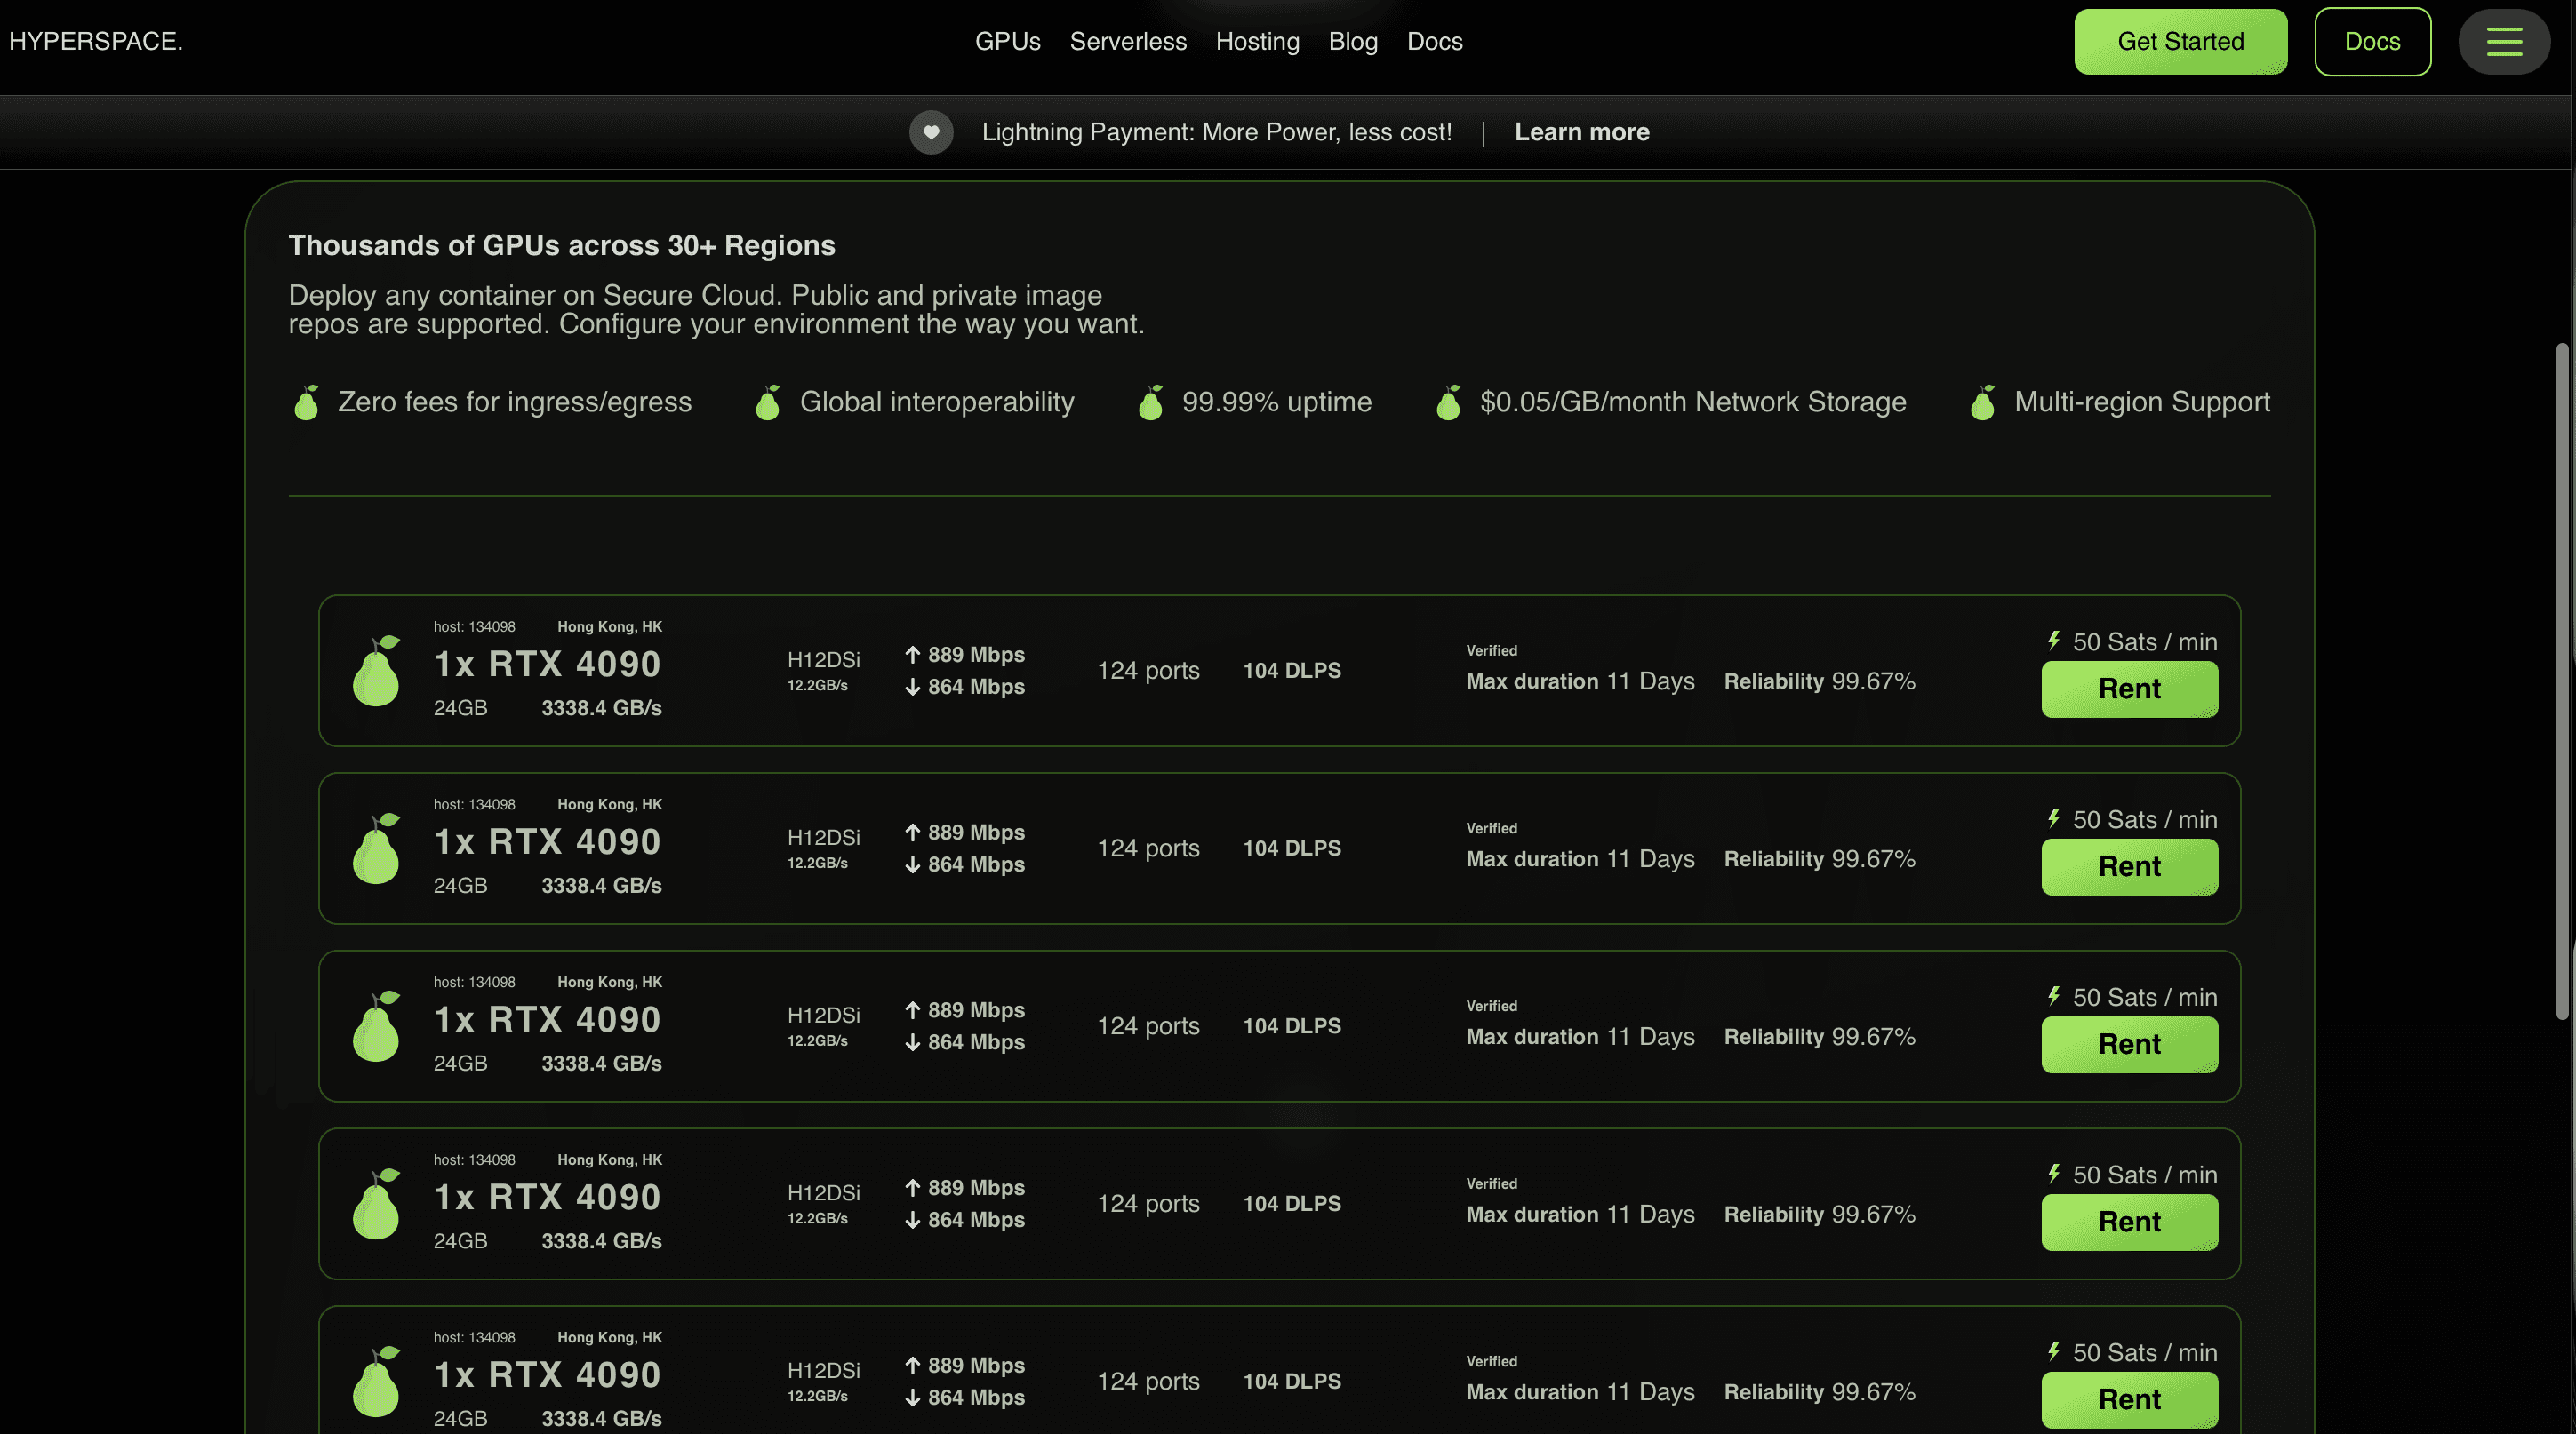Screen dimensions: 2576x1434
Task: Click '104 DLPS' in fourth listing
Action: pos(1291,1204)
